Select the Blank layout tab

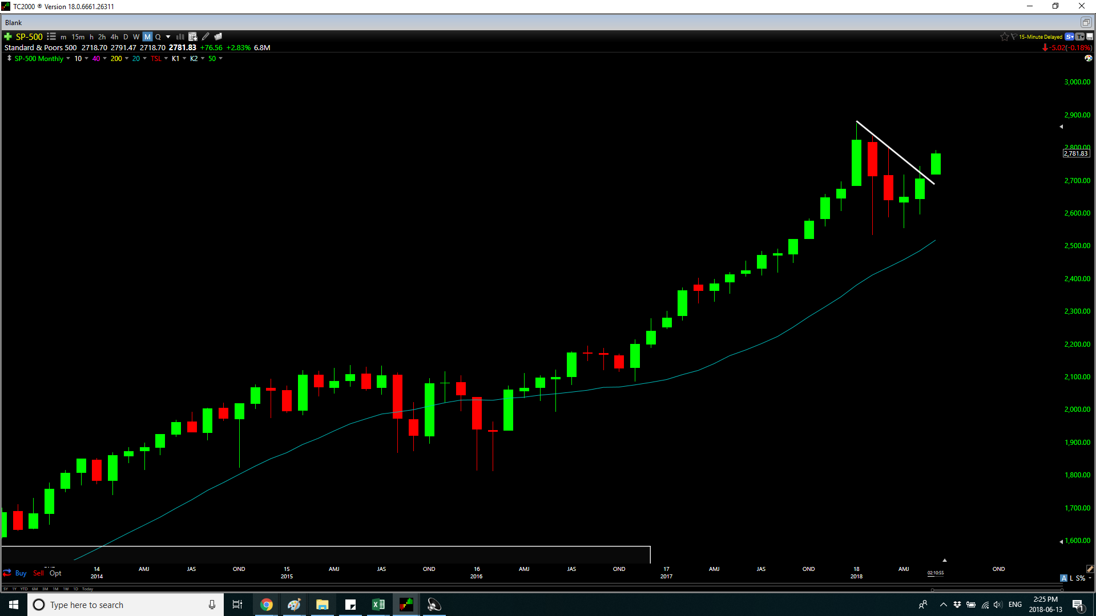(x=14, y=22)
